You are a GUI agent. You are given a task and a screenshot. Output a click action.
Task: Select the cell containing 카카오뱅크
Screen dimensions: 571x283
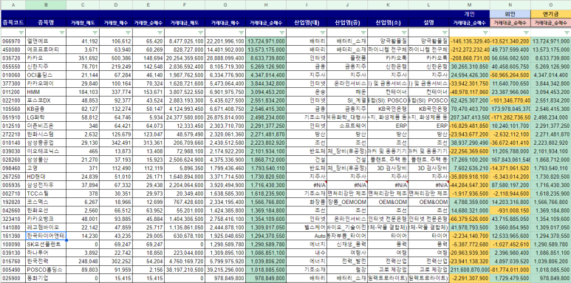tap(46, 219)
